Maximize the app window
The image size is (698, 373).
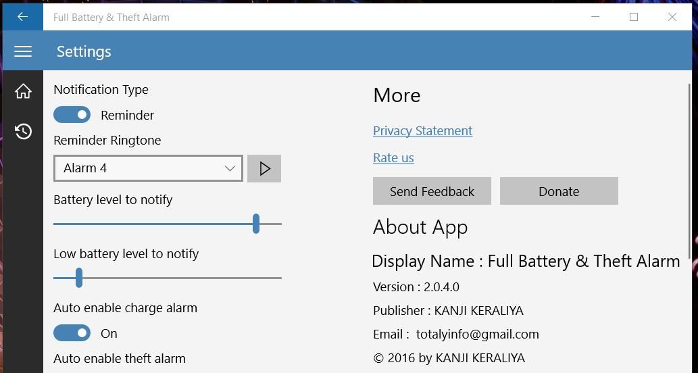pos(633,17)
